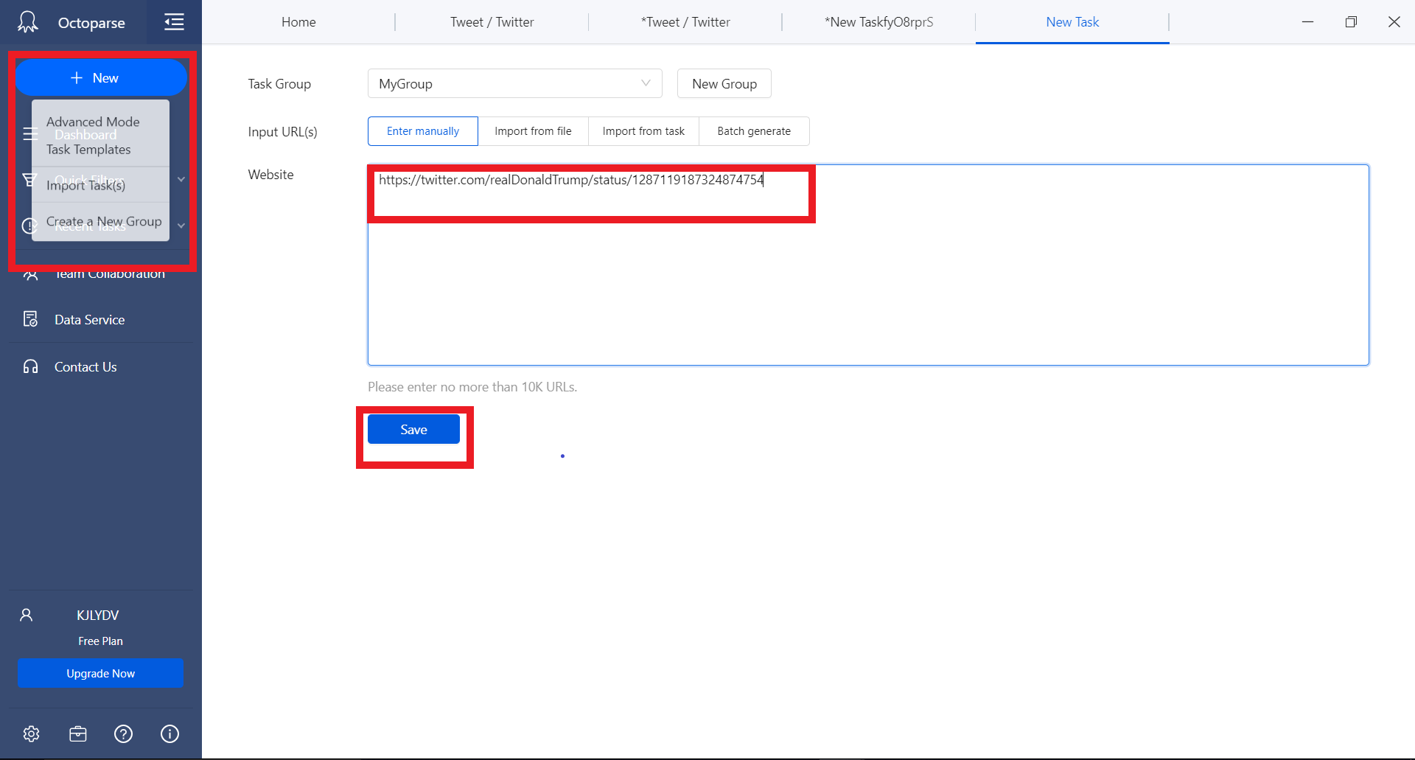Screen dimensions: 1415x760
Task: Minimize the Octoparse window
Action: [1307, 22]
